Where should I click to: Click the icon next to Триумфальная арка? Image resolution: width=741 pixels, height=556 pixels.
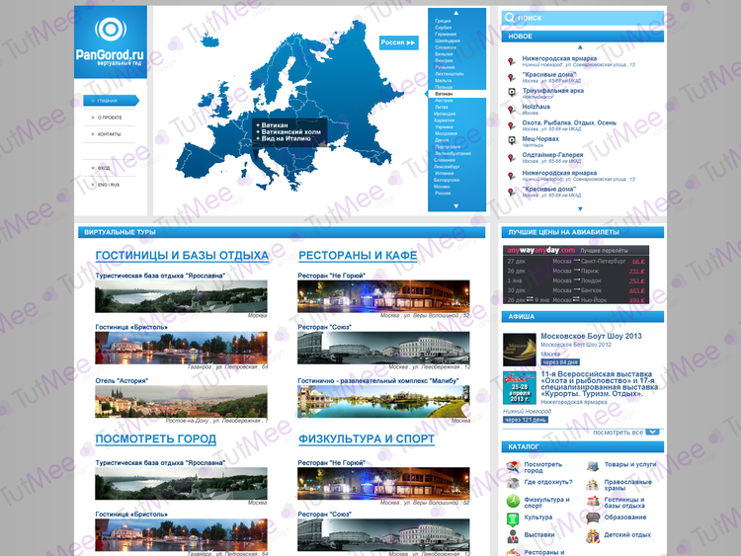point(511,92)
